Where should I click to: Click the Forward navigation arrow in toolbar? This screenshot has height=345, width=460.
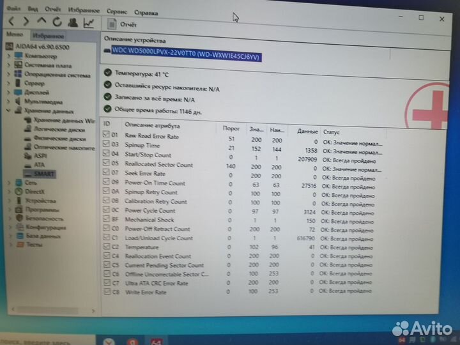[x=27, y=22]
